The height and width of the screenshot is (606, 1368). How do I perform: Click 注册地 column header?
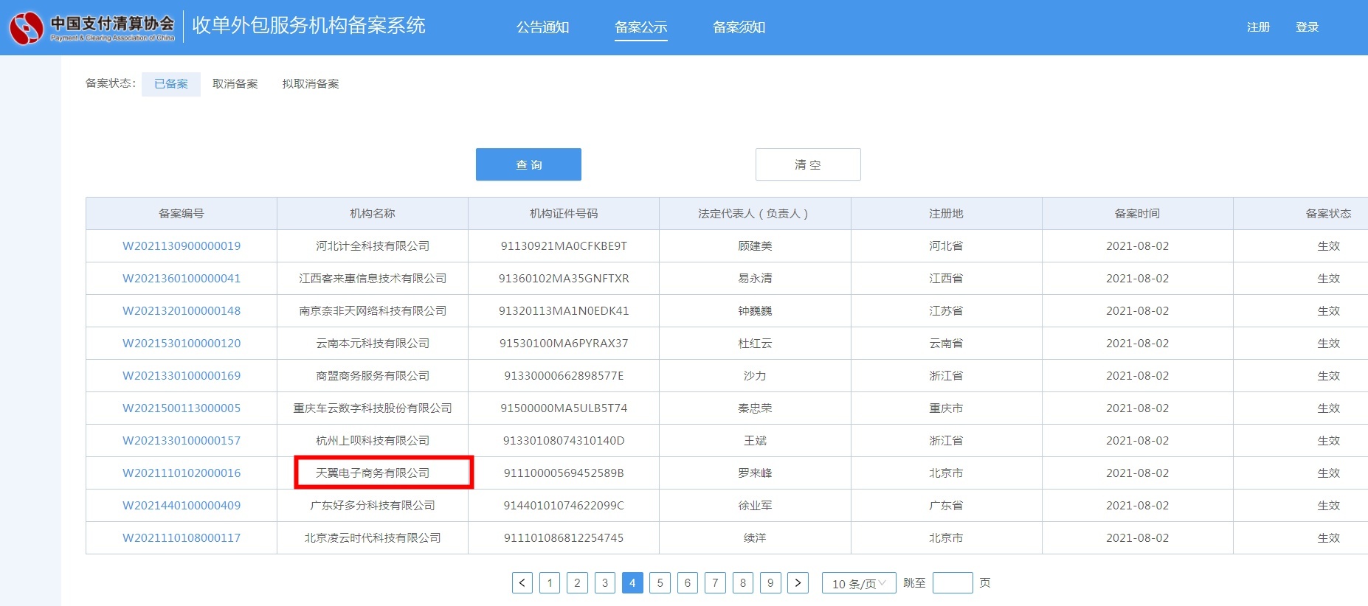(947, 214)
